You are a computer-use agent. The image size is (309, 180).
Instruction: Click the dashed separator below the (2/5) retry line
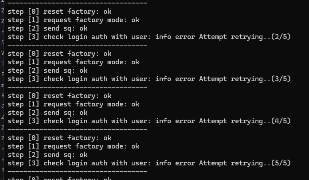78,45
